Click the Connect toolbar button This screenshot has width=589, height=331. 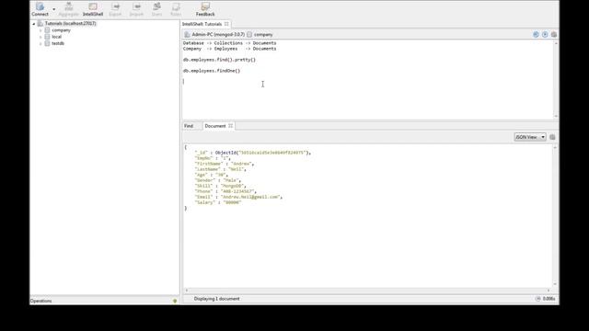click(x=40, y=9)
